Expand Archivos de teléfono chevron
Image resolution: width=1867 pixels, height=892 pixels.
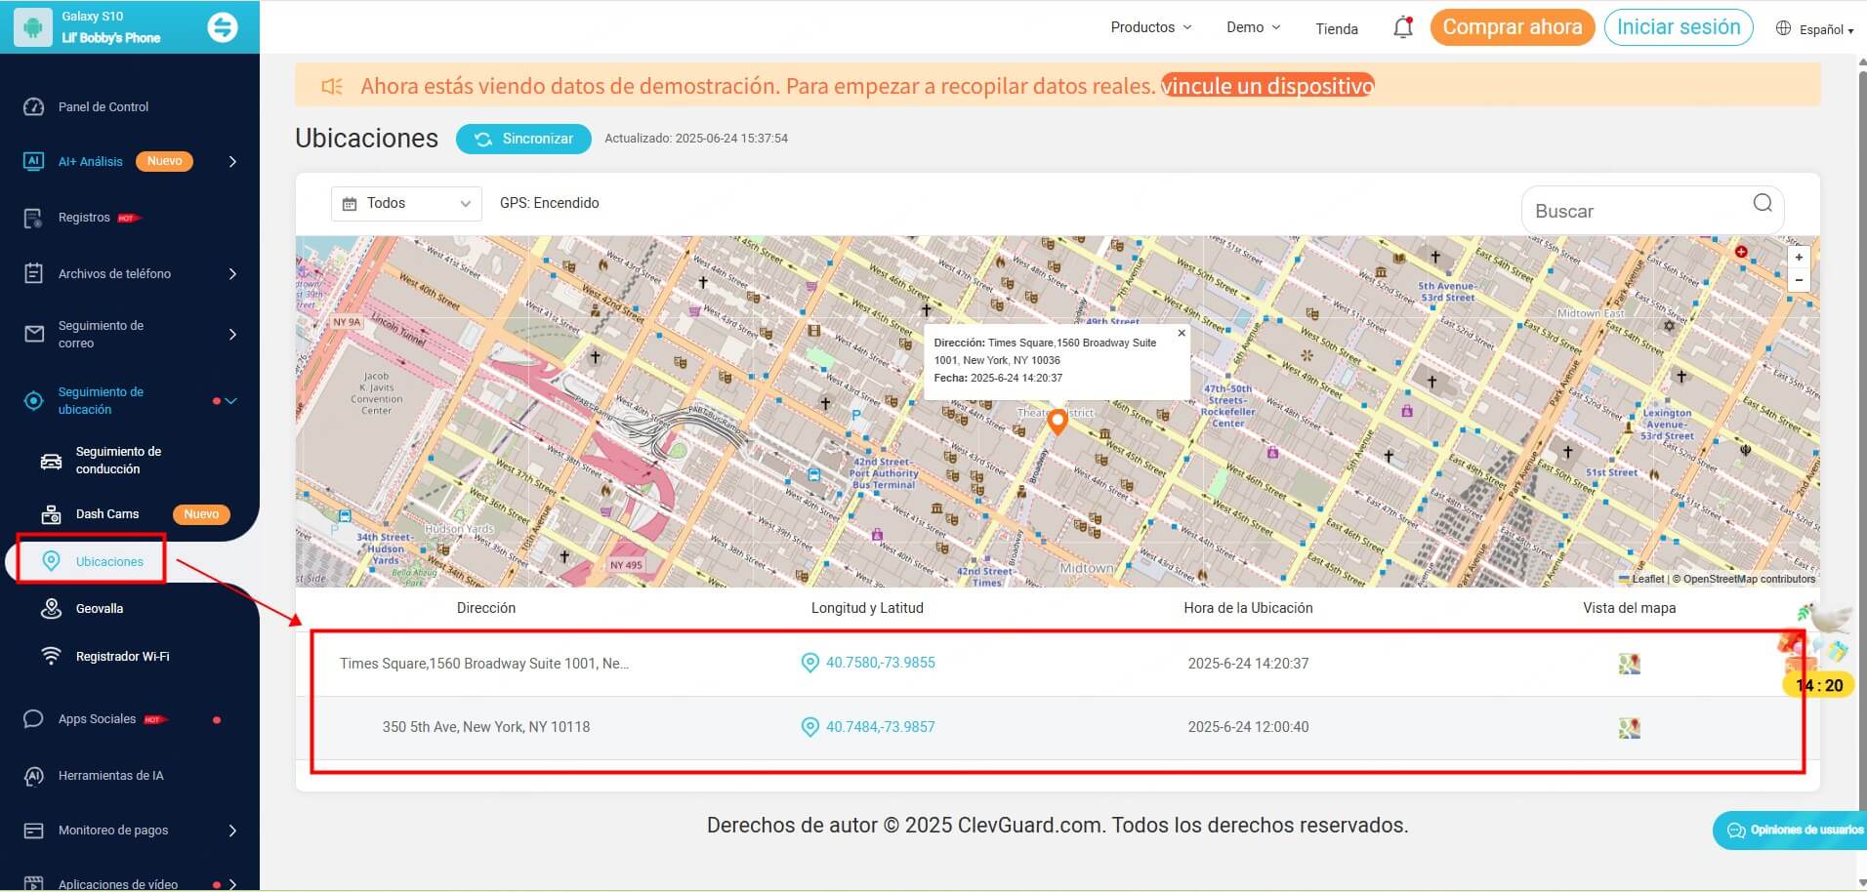click(x=232, y=273)
